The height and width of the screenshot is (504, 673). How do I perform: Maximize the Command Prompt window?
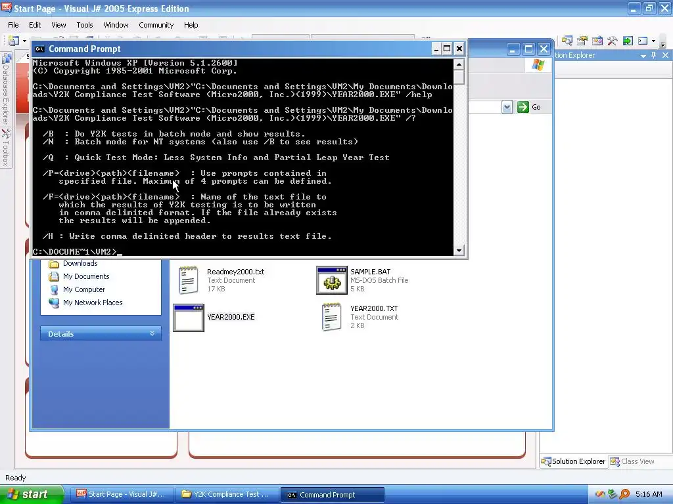pos(447,49)
